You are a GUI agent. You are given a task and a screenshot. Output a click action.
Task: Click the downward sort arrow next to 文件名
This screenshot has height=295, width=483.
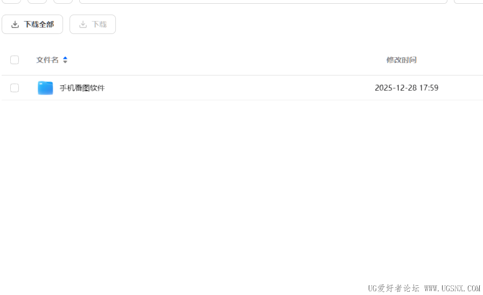tap(65, 61)
